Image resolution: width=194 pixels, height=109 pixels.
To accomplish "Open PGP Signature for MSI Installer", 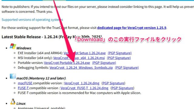I will (x=119, y=58).
